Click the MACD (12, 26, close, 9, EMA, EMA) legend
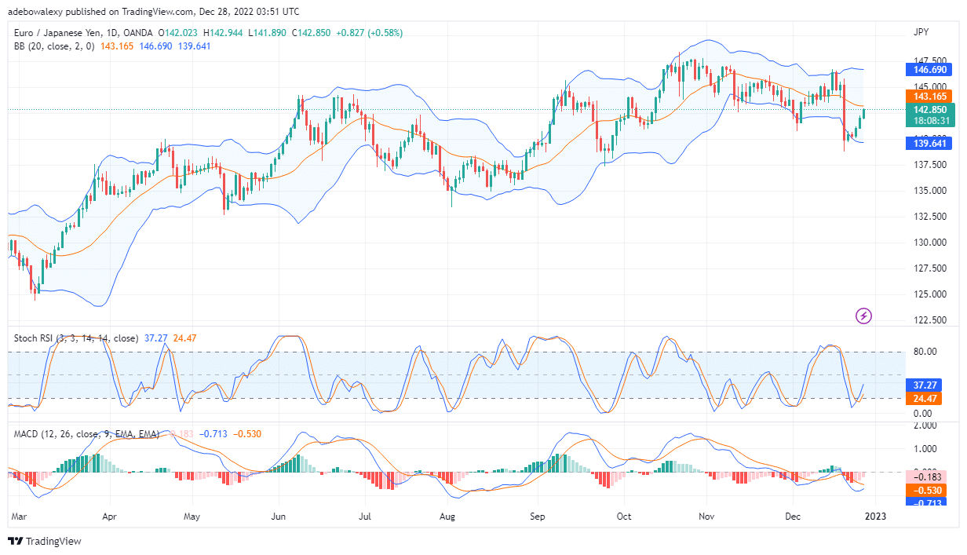The image size is (967, 555). [86, 433]
